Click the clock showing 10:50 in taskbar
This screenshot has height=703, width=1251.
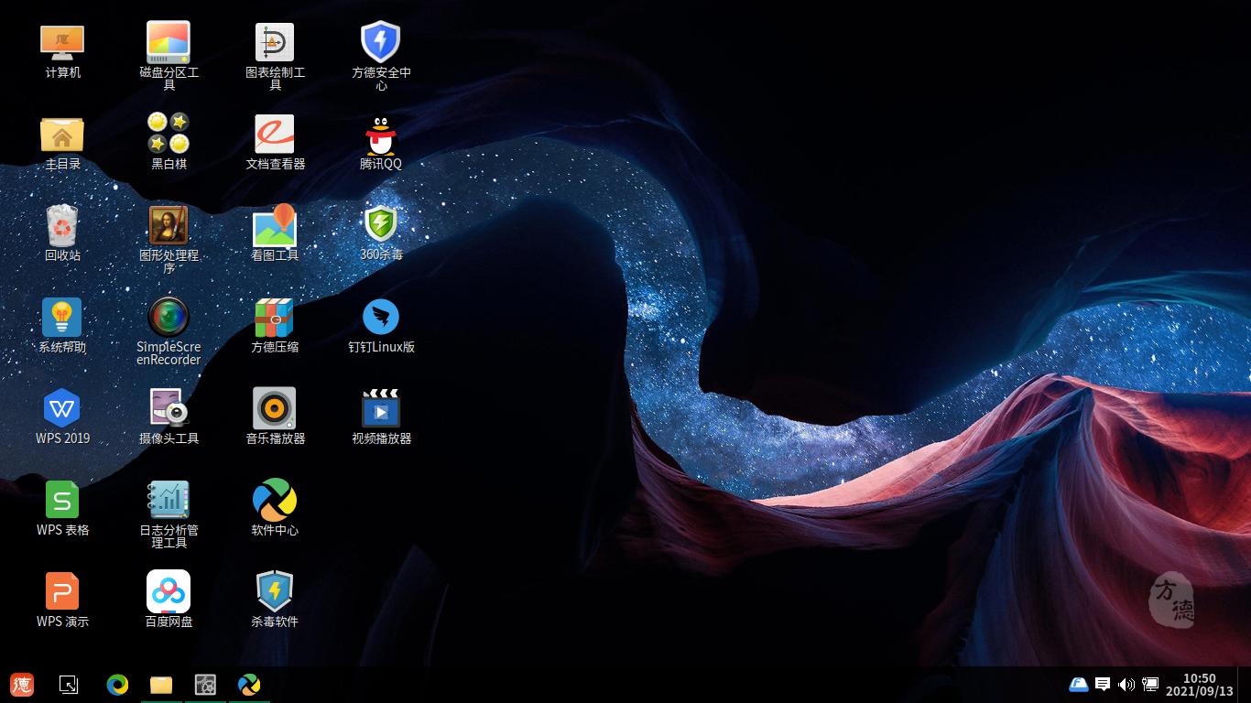(x=1199, y=685)
